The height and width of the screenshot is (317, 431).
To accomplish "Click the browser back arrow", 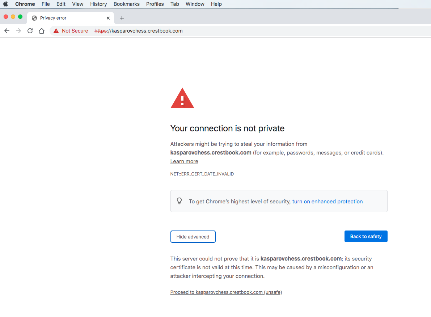I will tap(7, 31).
